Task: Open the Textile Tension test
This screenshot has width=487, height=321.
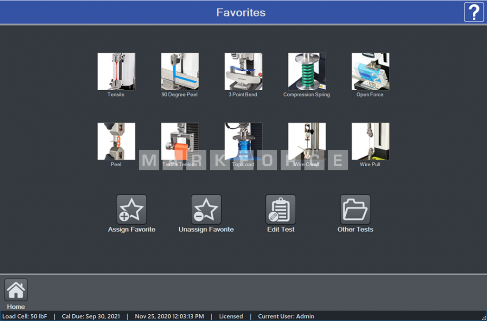Action: point(180,142)
